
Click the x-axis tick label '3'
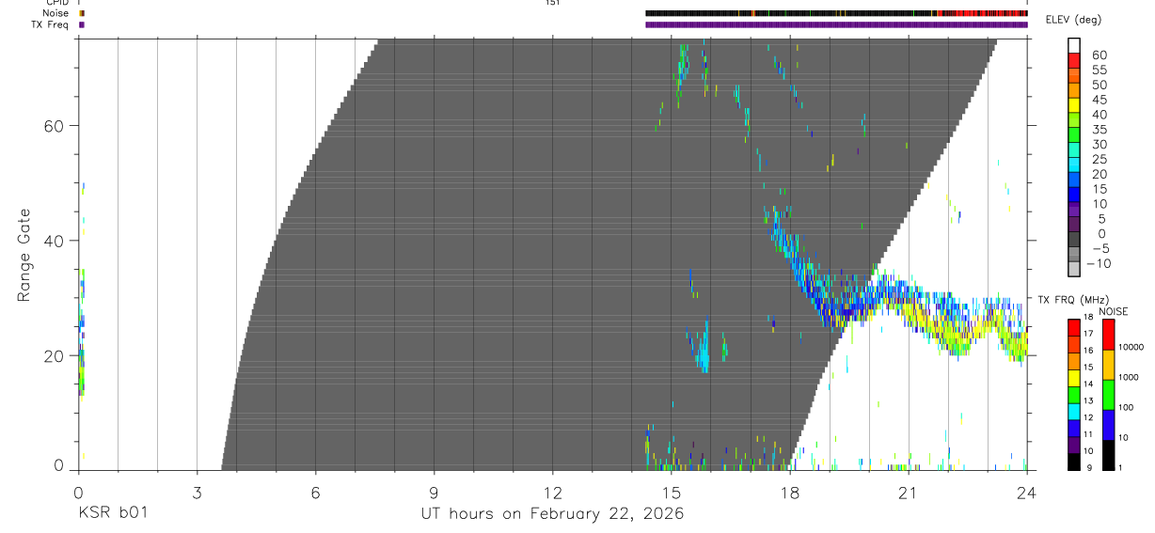point(197,492)
